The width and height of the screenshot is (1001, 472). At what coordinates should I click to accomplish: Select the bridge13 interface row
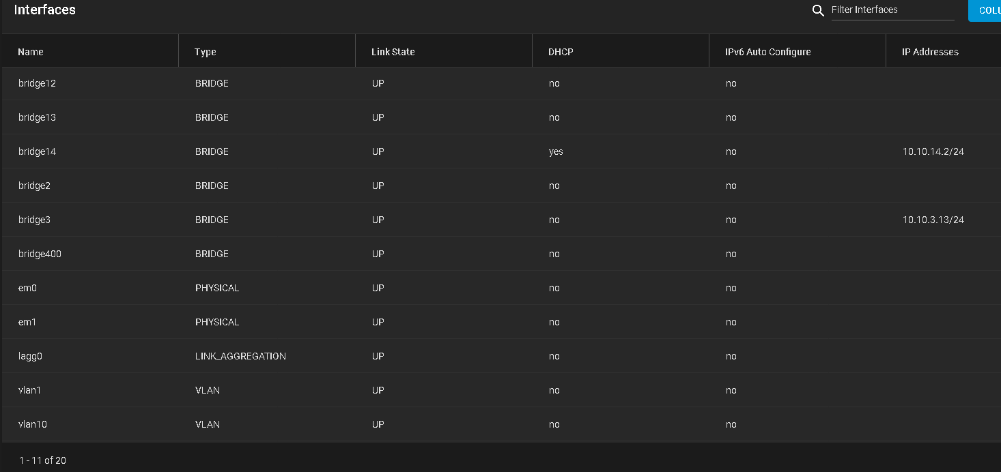coord(501,117)
